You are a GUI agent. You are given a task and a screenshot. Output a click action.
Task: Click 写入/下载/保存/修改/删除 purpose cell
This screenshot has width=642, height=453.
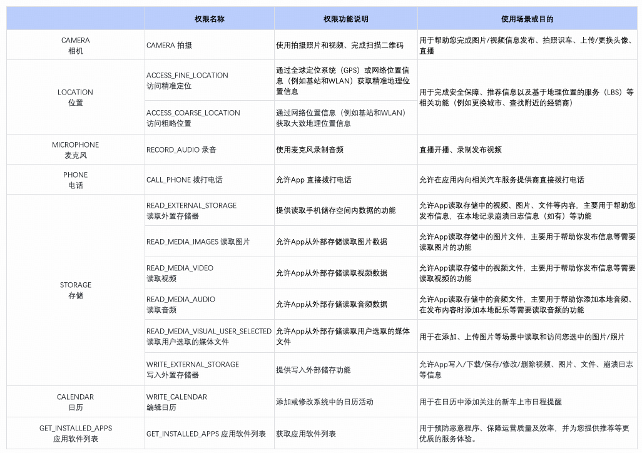pyautogui.click(x=527, y=369)
